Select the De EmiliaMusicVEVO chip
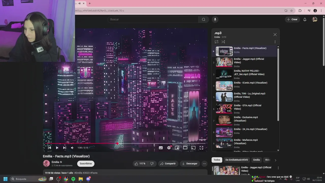 (237, 160)
